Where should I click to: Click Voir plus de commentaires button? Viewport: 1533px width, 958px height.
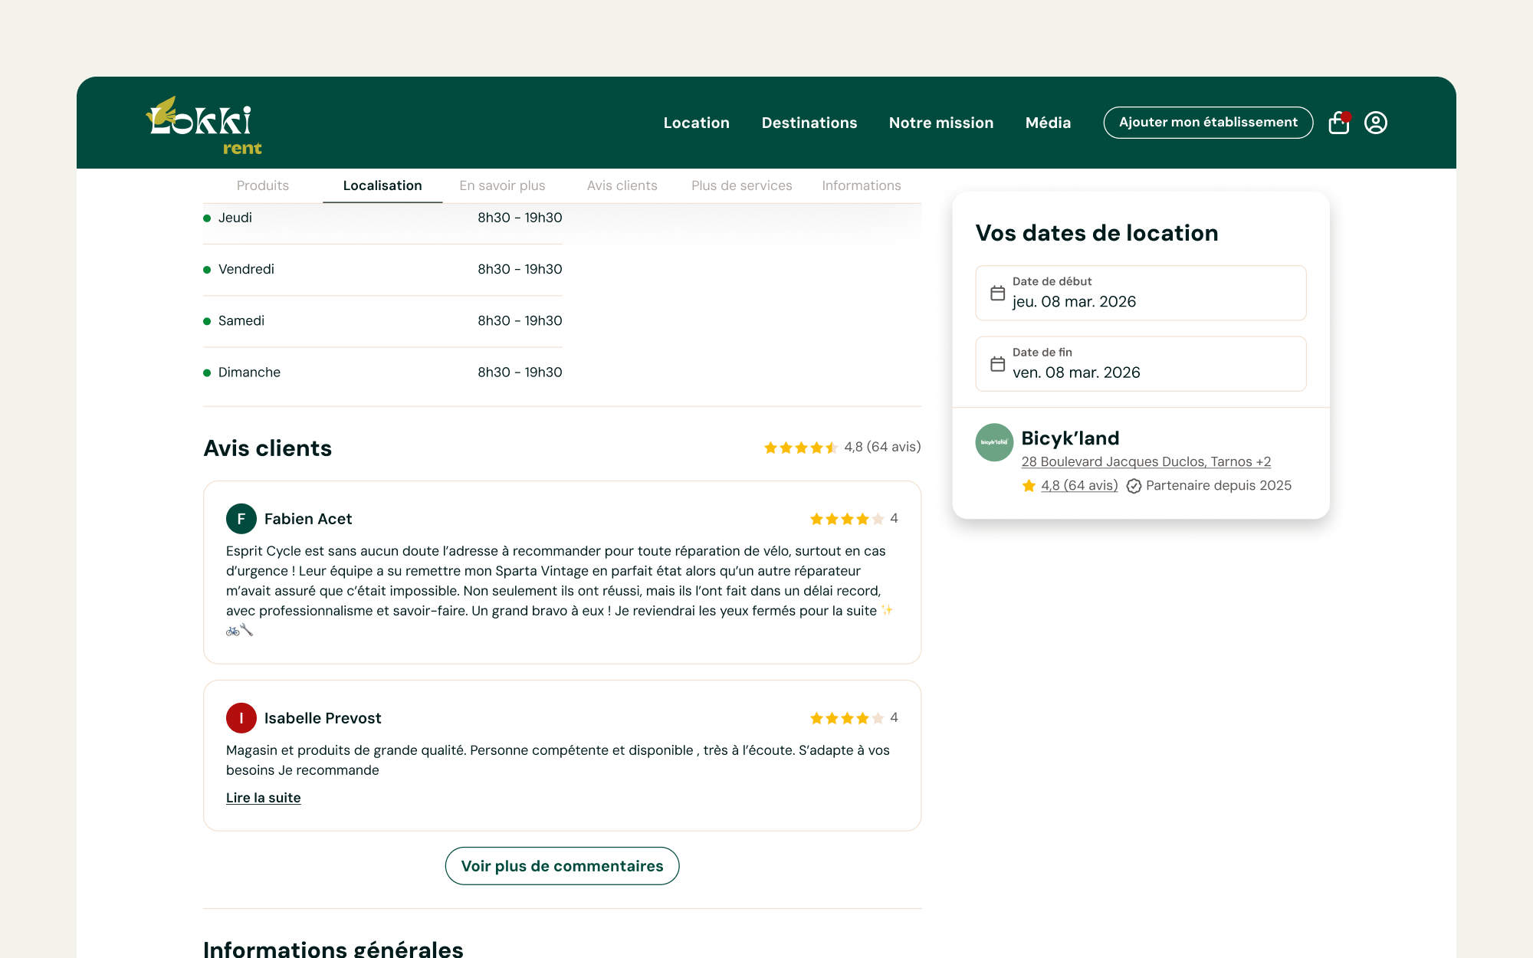pos(562,866)
